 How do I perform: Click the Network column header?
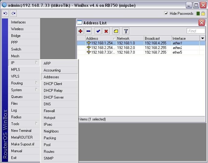[x=130, y=39]
